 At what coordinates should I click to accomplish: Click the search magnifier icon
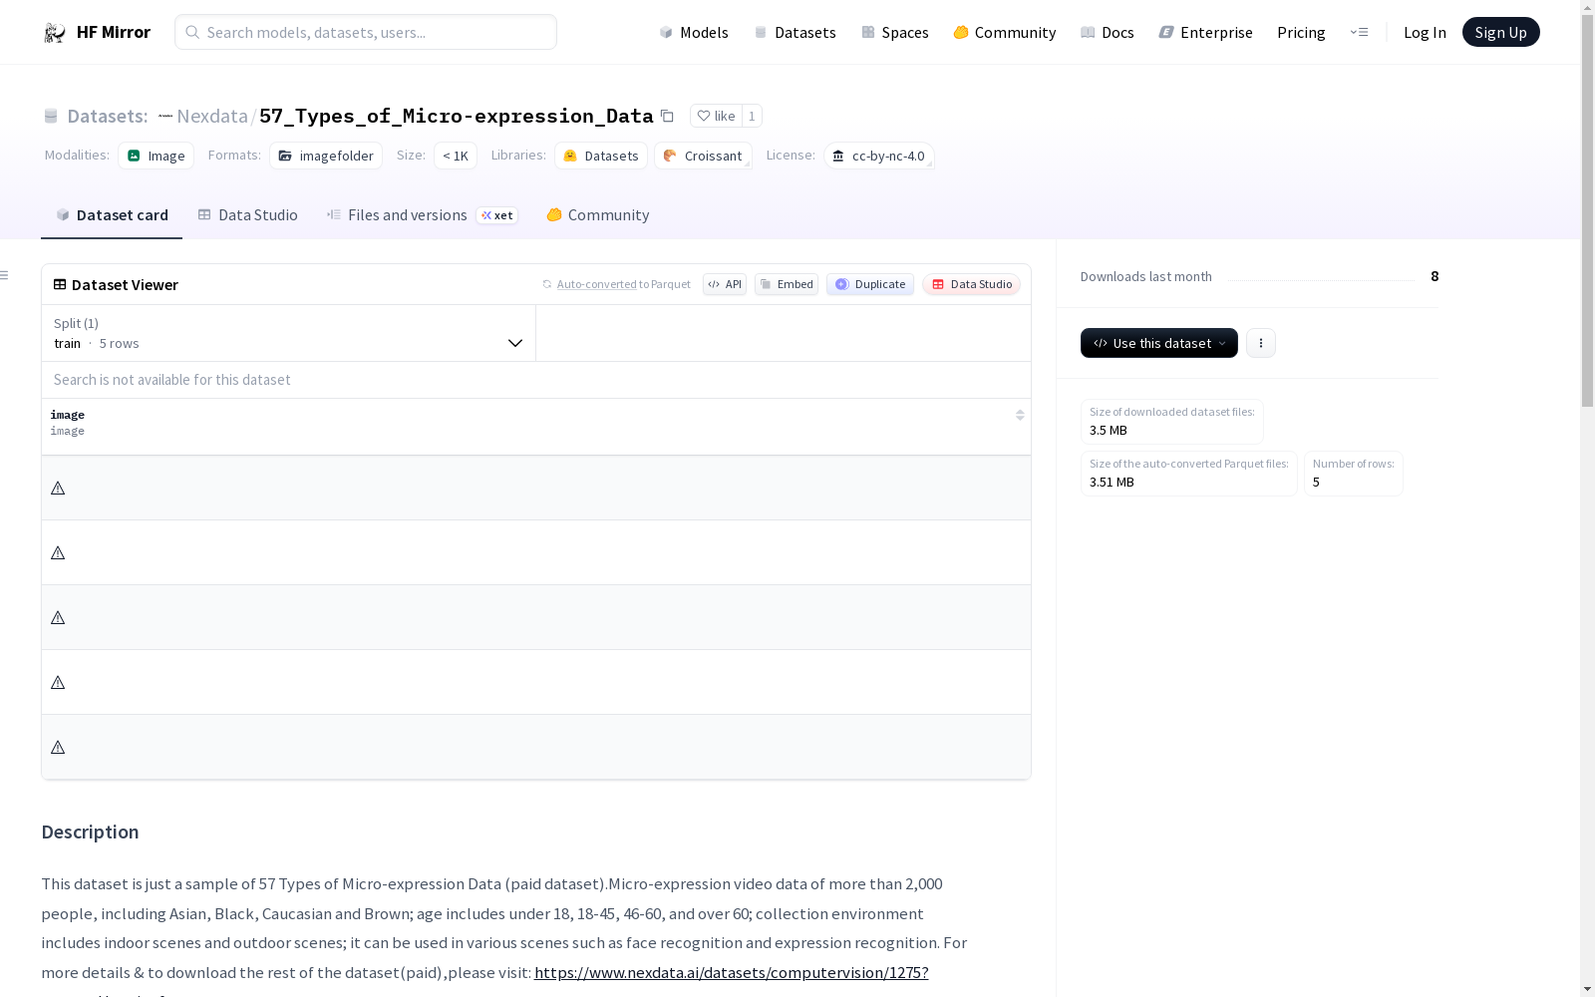click(x=192, y=32)
